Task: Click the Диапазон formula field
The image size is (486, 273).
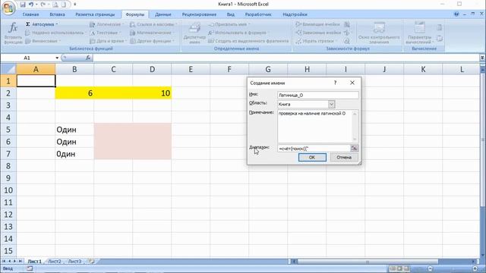Action: [314, 149]
